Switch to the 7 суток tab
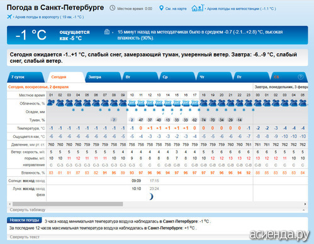Viewport: 314px width, 244px height. (26, 77)
